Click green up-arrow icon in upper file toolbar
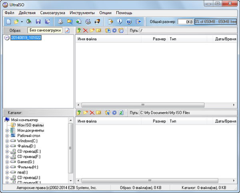 pos(79,30)
